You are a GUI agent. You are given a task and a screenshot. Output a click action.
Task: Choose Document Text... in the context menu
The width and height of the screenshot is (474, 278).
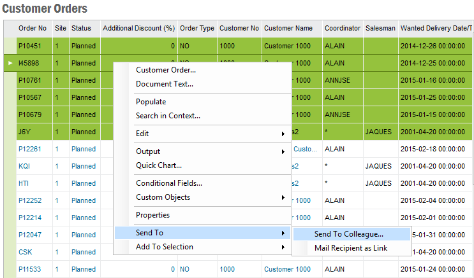(165, 84)
